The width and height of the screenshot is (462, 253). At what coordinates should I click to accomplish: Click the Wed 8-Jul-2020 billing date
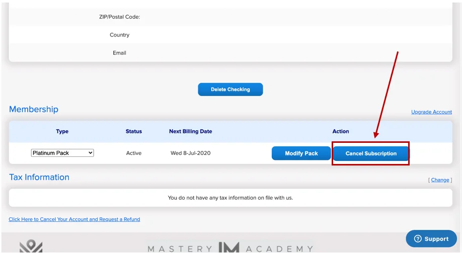[190, 153]
